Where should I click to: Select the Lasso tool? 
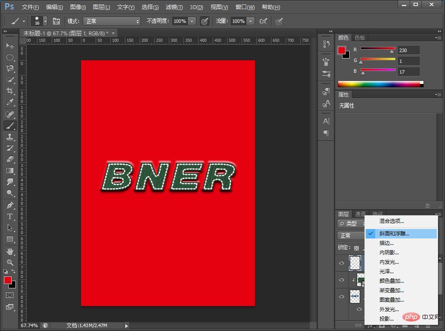[x=9, y=68]
